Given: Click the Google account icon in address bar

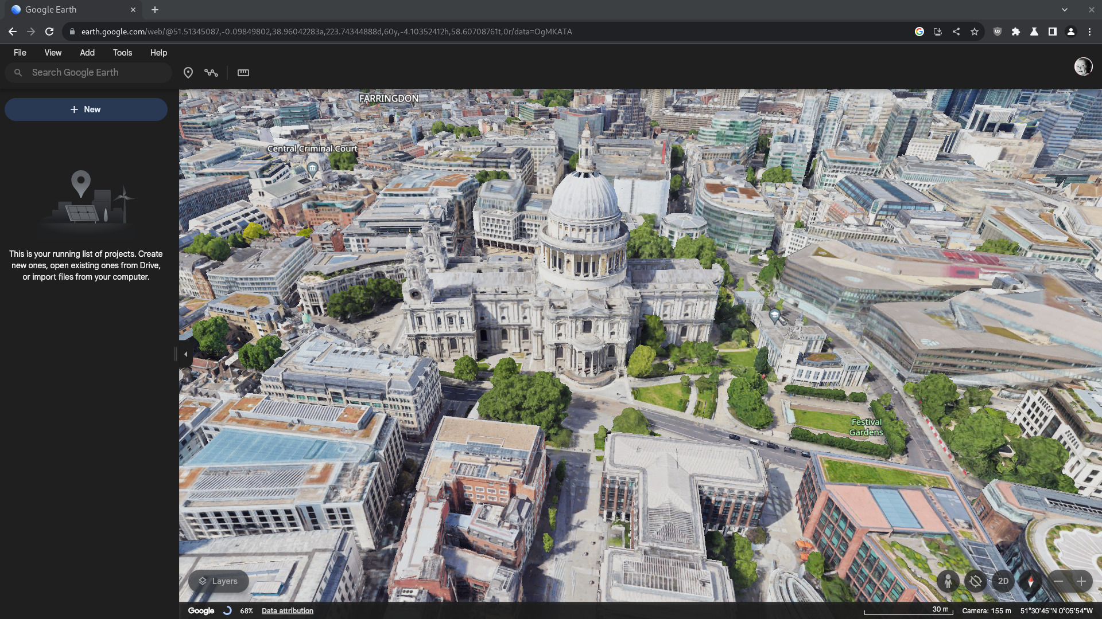Looking at the screenshot, I should pyautogui.click(x=919, y=32).
